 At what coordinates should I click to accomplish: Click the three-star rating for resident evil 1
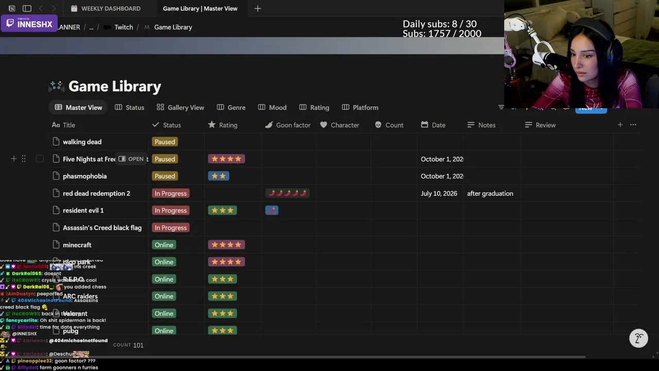222,210
